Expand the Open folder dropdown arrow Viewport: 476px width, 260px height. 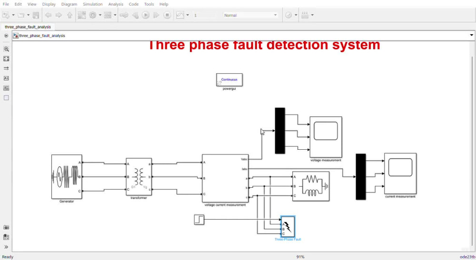click(x=28, y=15)
